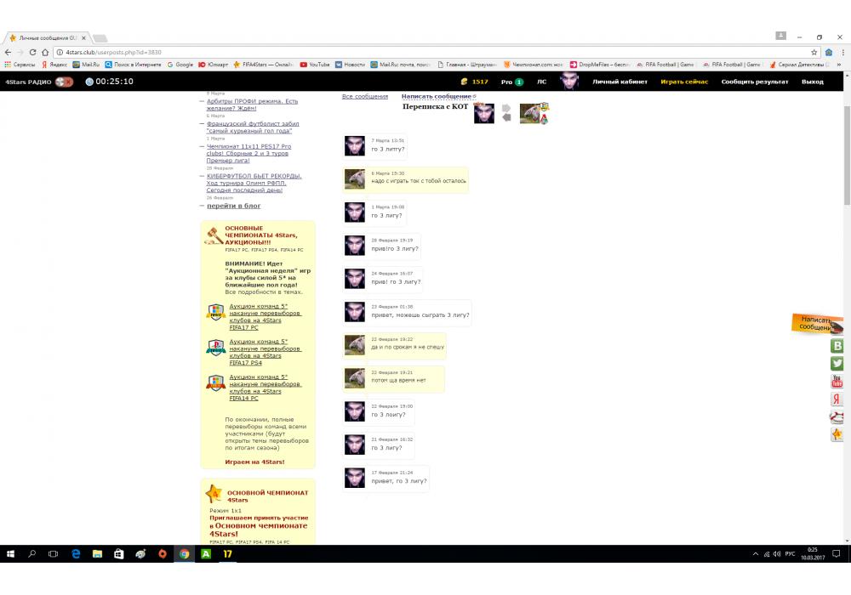The height and width of the screenshot is (595, 851).
Task: Expand the Написать сообщение form link
Action: coord(437,97)
